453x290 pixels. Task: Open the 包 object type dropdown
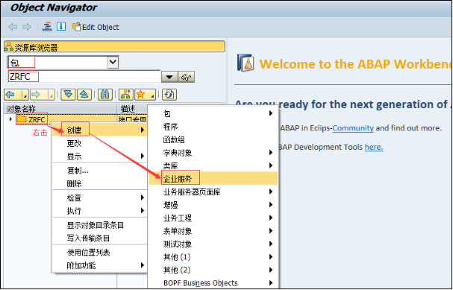click(x=113, y=62)
